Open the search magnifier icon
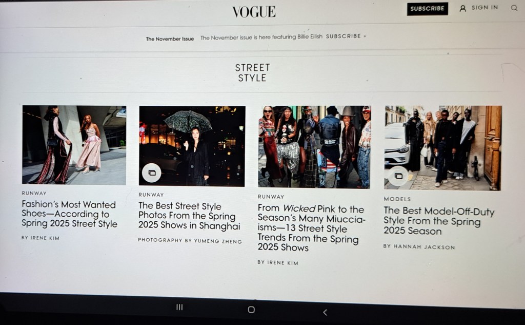The height and width of the screenshot is (325, 525). click(x=514, y=8)
